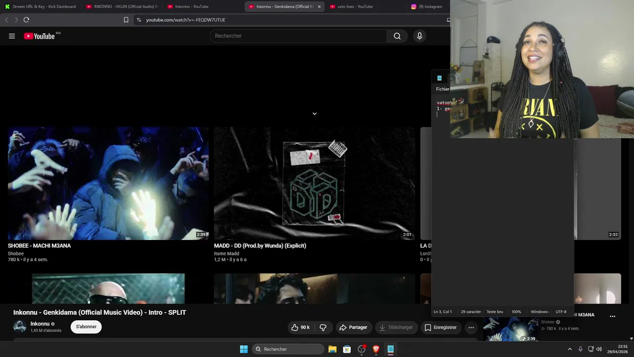Open the Shobee channel name under first video

16,253
